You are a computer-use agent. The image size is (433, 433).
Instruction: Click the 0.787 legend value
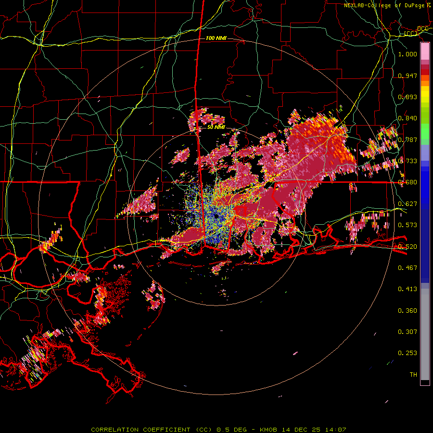pos(408,140)
